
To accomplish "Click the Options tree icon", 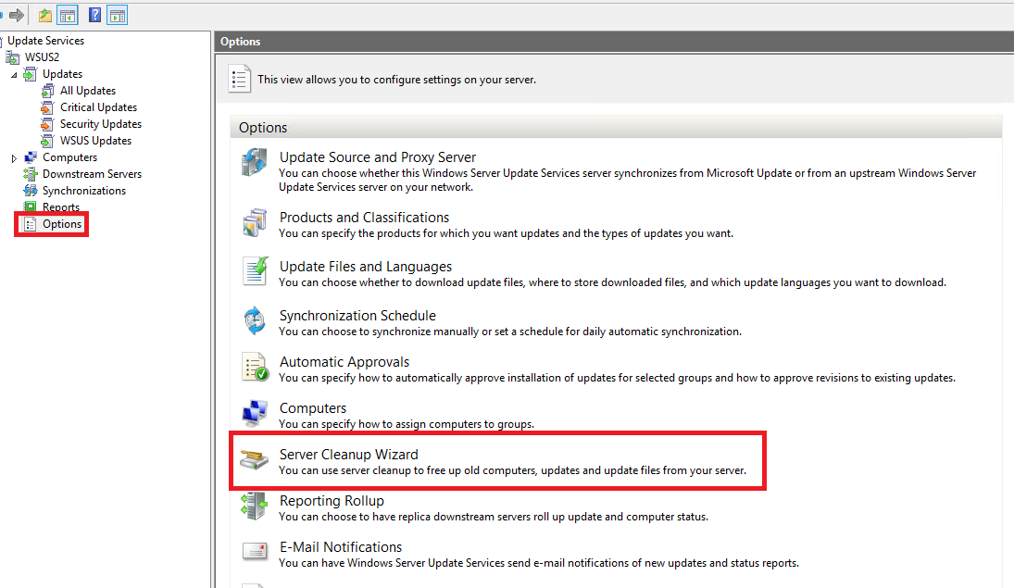I will pyautogui.click(x=30, y=224).
